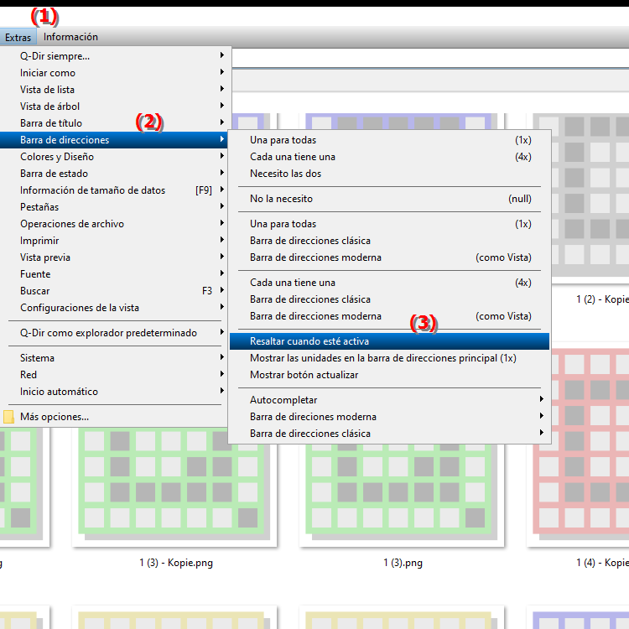This screenshot has width=629, height=629.
Task: Toggle Mostrar botón actualizar
Action: [389, 375]
